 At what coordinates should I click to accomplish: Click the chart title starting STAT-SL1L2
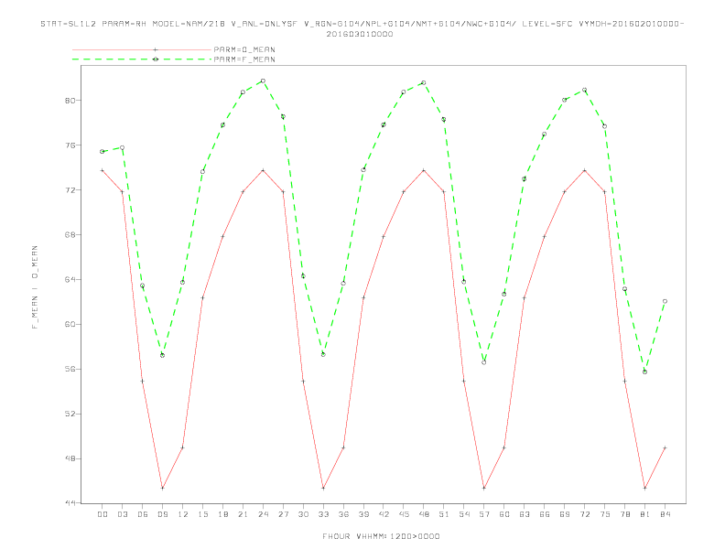coord(362,24)
